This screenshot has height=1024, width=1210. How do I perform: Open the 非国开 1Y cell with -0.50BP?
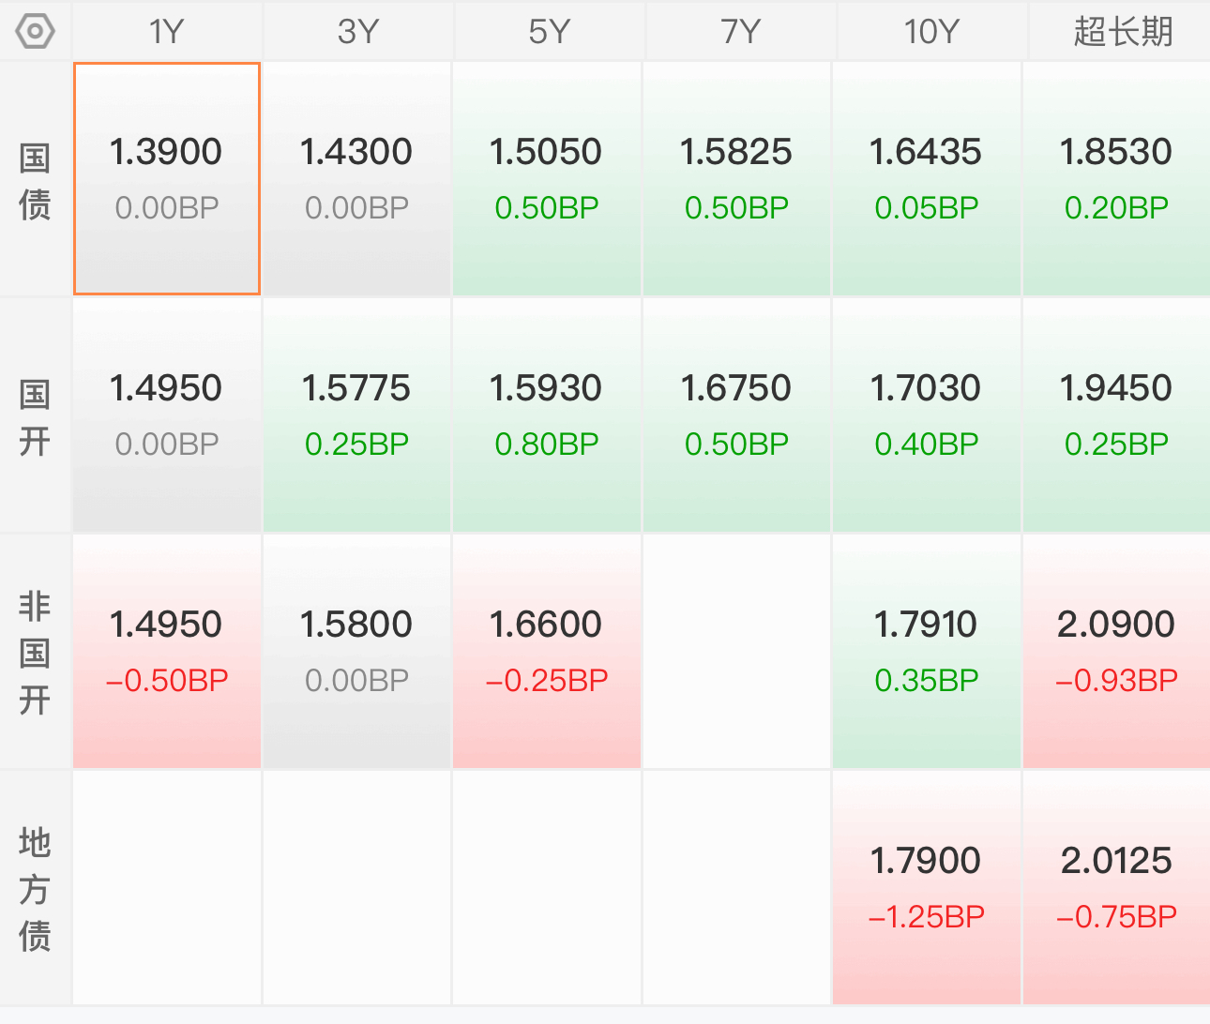click(x=167, y=651)
